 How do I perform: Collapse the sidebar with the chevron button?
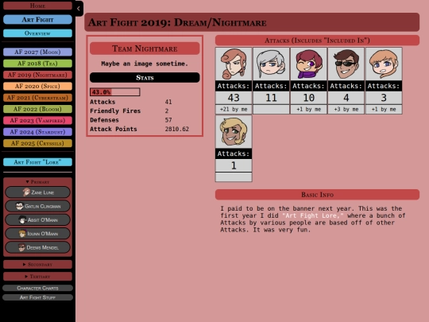click(79, 9)
